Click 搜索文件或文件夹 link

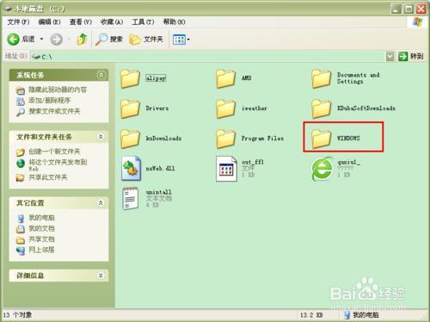point(54,111)
